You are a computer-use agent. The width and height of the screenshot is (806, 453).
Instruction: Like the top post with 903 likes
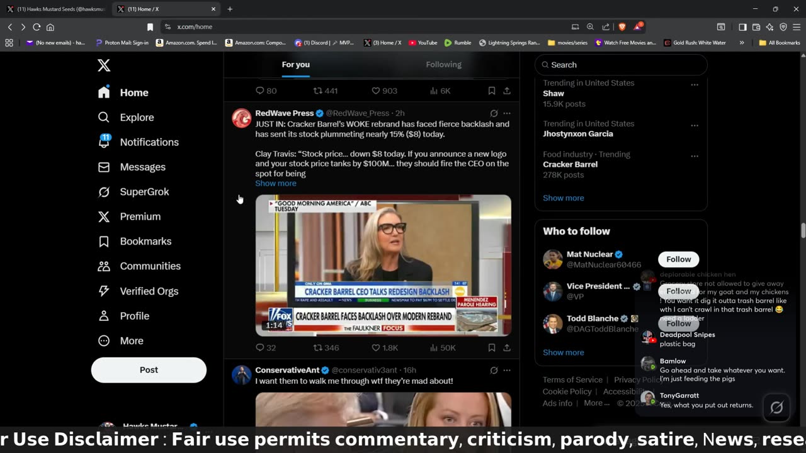coord(384,91)
